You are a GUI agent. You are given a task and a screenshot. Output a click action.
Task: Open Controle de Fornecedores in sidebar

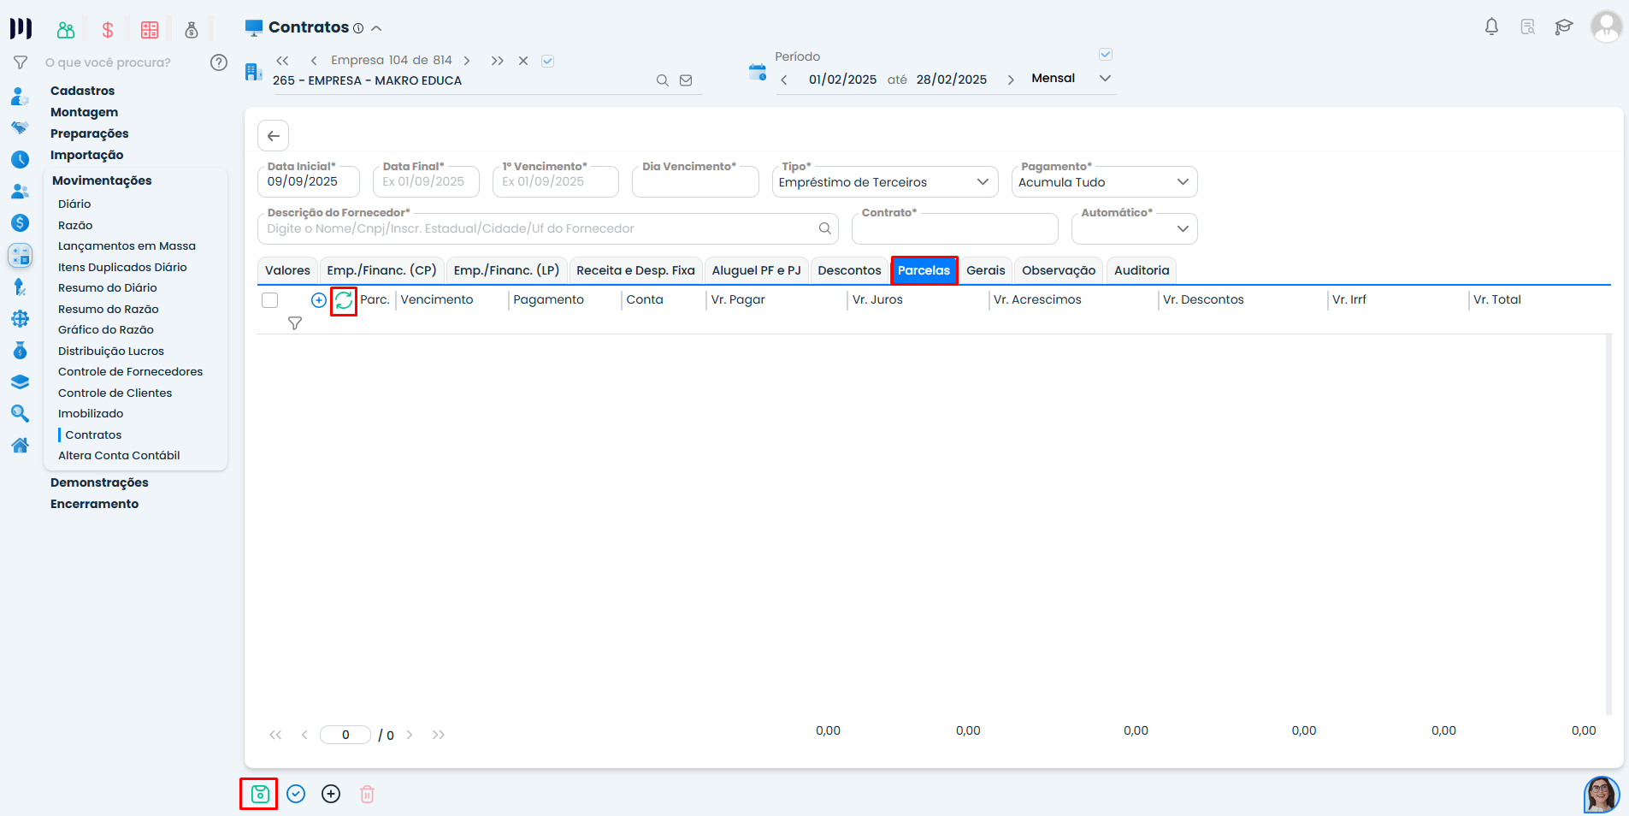coord(130,372)
